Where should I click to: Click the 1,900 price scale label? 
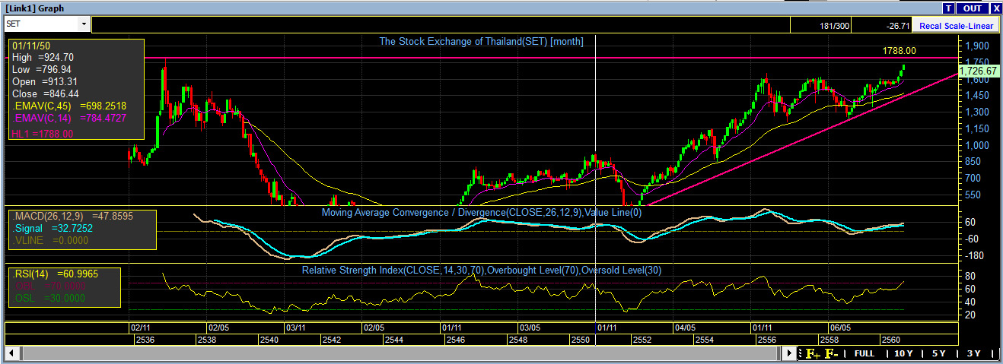(x=976, y=46)
